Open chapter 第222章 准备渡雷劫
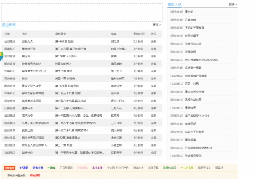 (68, 138)
